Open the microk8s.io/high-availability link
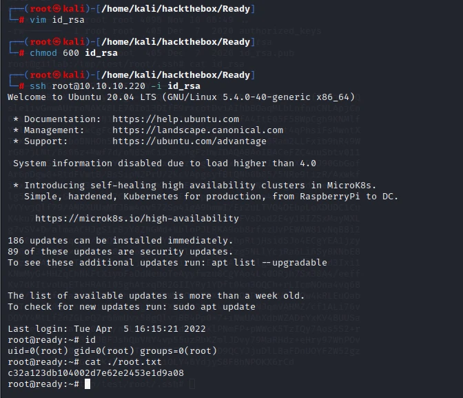This screenshot has width=463, height=398. tap(137, 219)
